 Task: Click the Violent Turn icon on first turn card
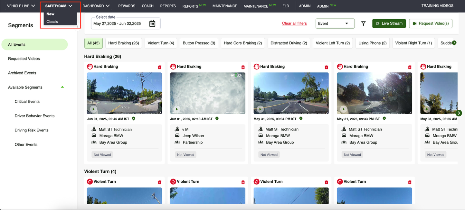point(90,182)
